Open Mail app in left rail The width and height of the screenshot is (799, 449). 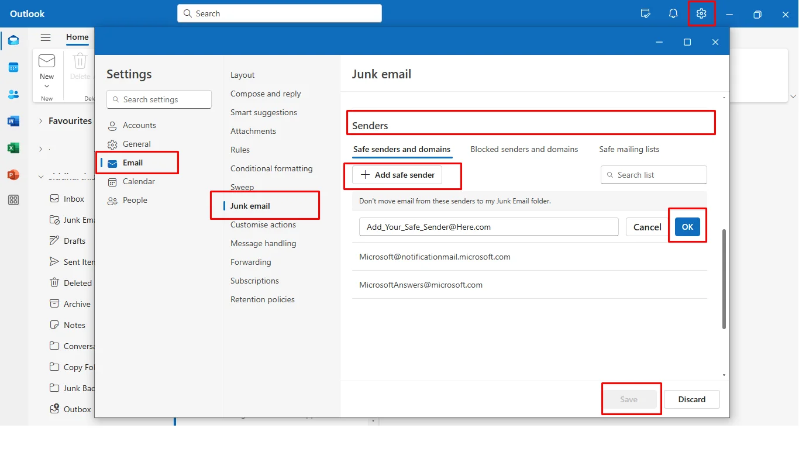click(13, 40)
